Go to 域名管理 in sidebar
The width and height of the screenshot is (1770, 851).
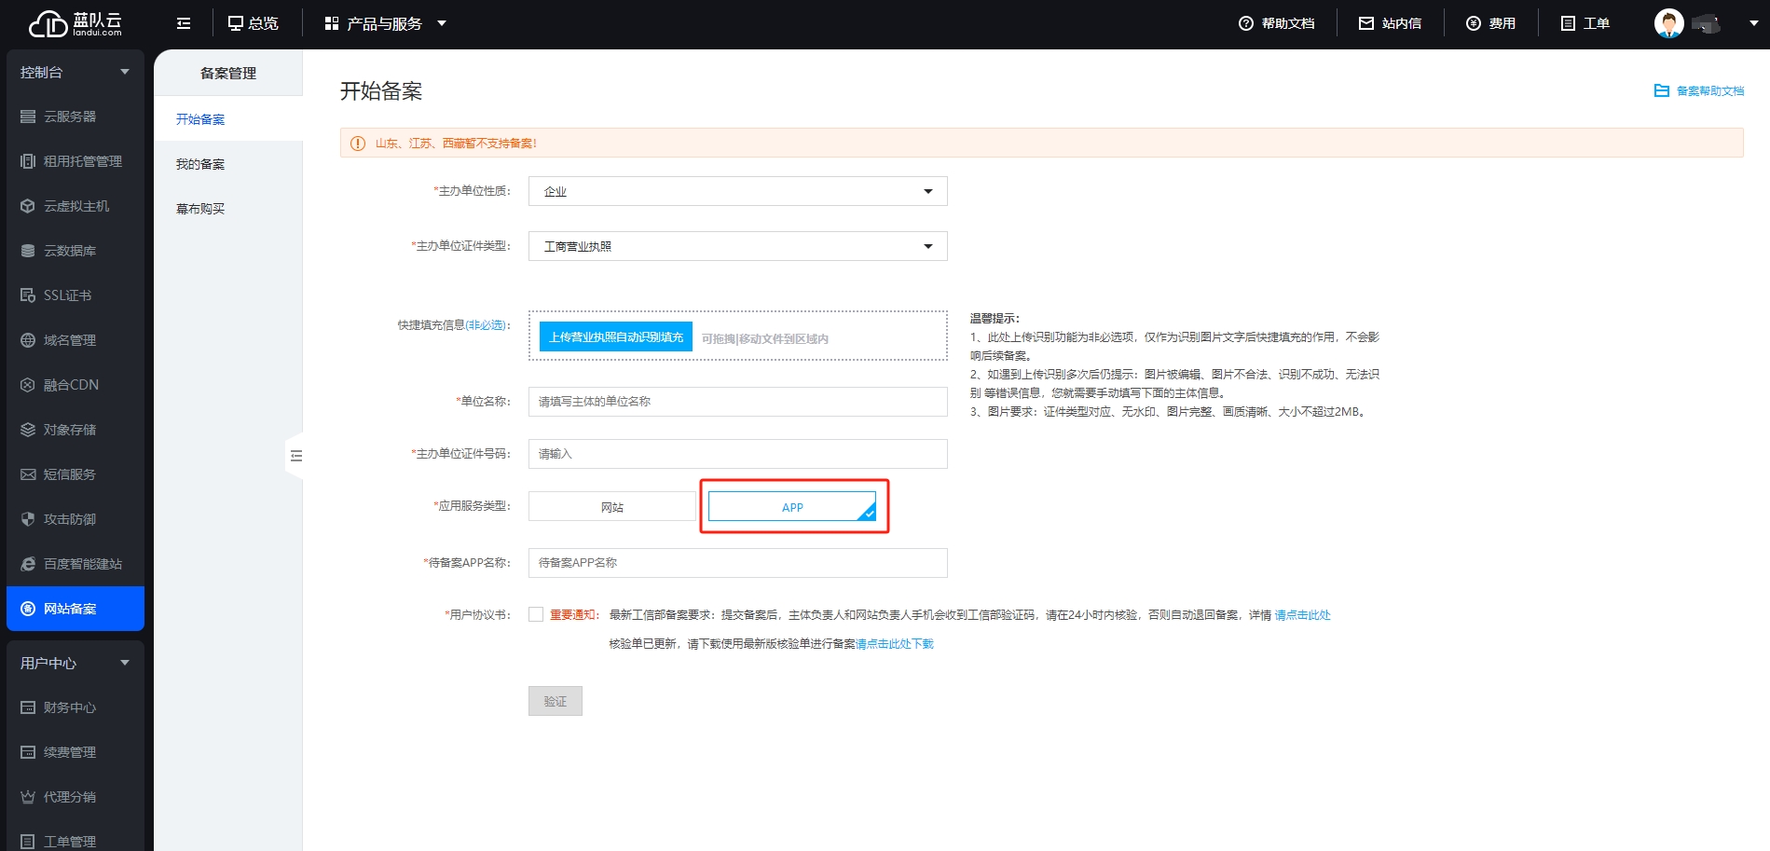point(70,340)
